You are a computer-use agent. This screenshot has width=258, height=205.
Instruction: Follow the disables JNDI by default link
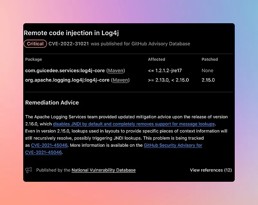coord(134,124)
